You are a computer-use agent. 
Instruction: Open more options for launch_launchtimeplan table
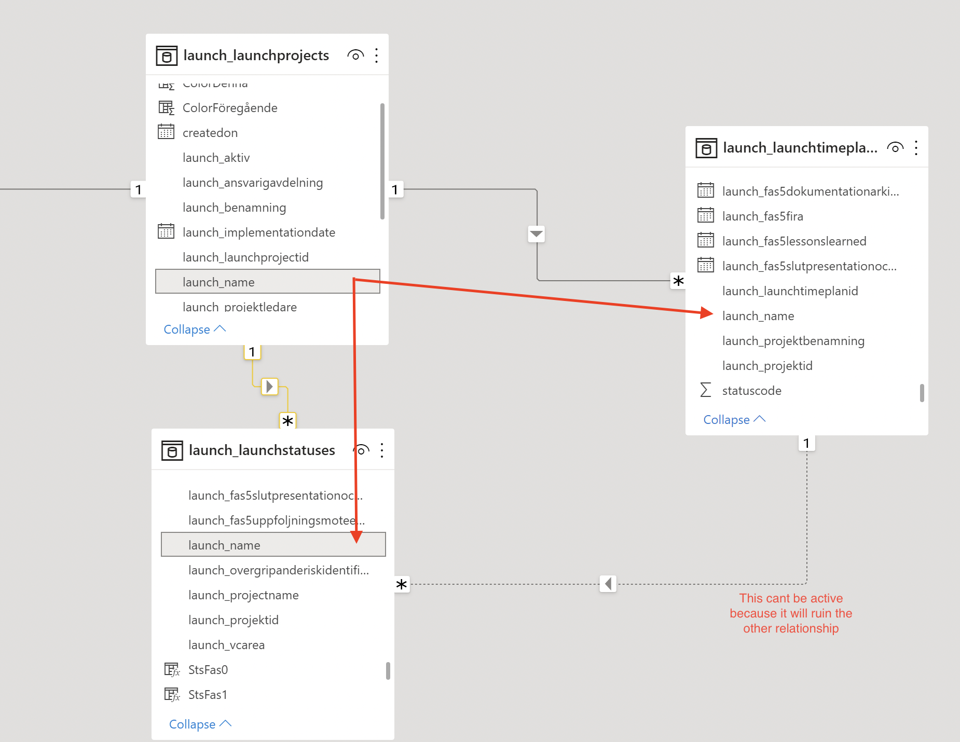(x=916, y=147)
